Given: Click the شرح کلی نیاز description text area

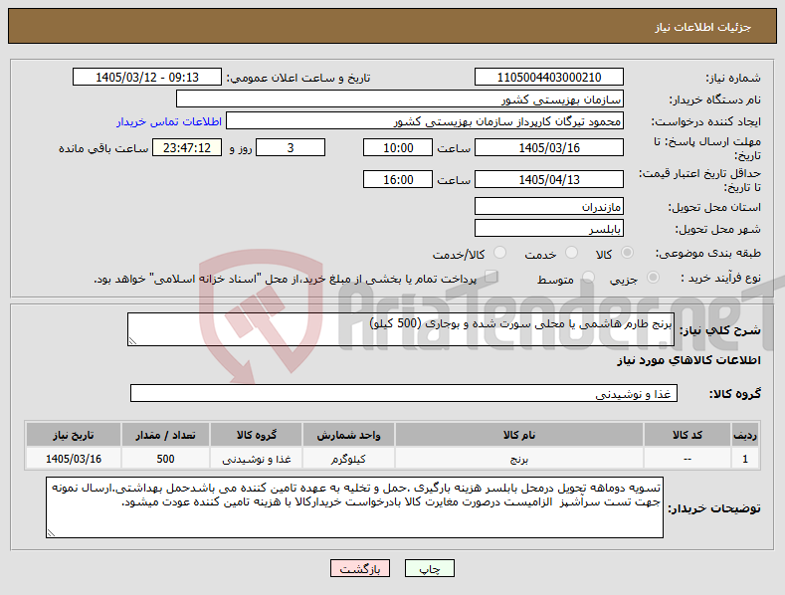Looking at the screenshot, I should pyautogui.click(x=401, y=329).
